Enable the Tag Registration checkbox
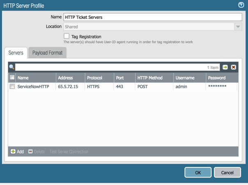This screenshot has width=248, height=185. [x=67, y=36]
